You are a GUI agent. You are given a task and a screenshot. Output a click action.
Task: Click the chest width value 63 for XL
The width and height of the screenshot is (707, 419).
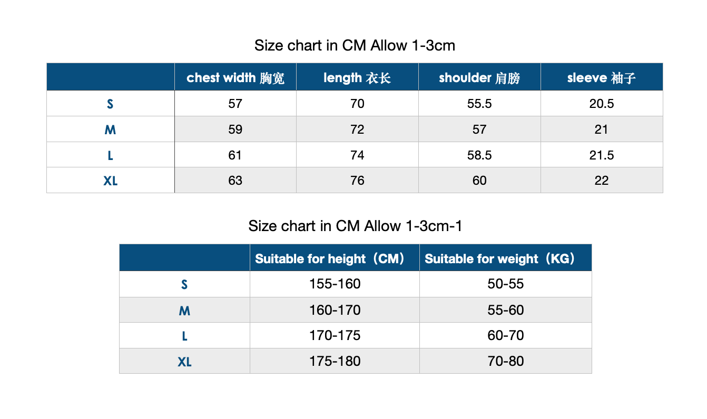(235, 181)
